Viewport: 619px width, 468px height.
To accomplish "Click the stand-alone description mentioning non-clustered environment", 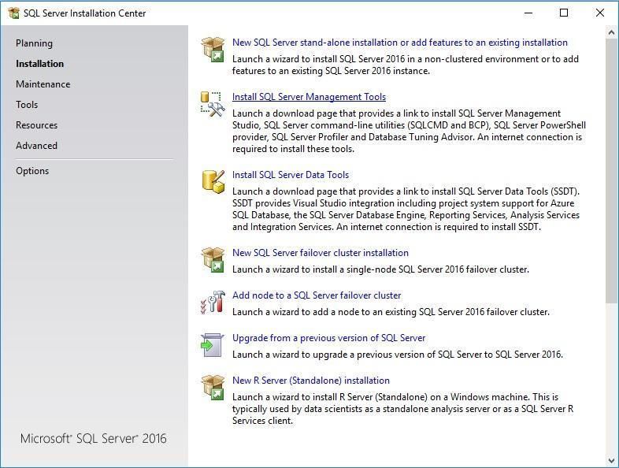I will pos(405,65).
